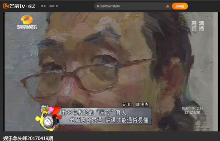220x141 pixels.
Task: Click the 高清直播 watermark in video
Action: 198,26
